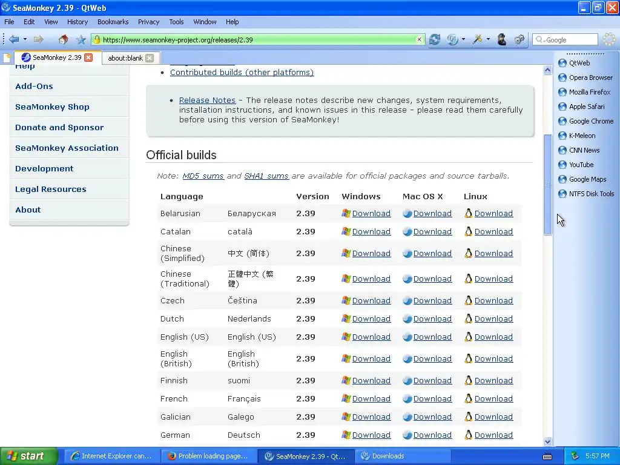
Task: Download Mac OS X build for Dutch
Action: (x=432, y=318)
